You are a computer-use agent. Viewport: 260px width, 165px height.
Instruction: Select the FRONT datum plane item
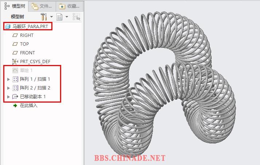tap(27, 53)
